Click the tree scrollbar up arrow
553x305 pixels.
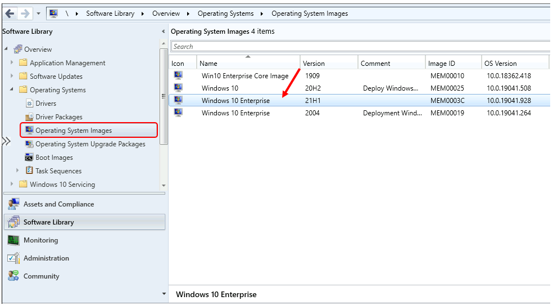point(164,43)
